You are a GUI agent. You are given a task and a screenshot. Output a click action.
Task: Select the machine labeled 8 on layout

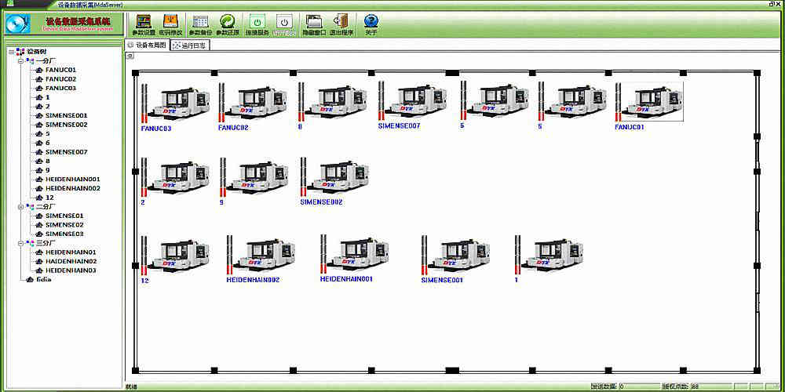point(332,103)
